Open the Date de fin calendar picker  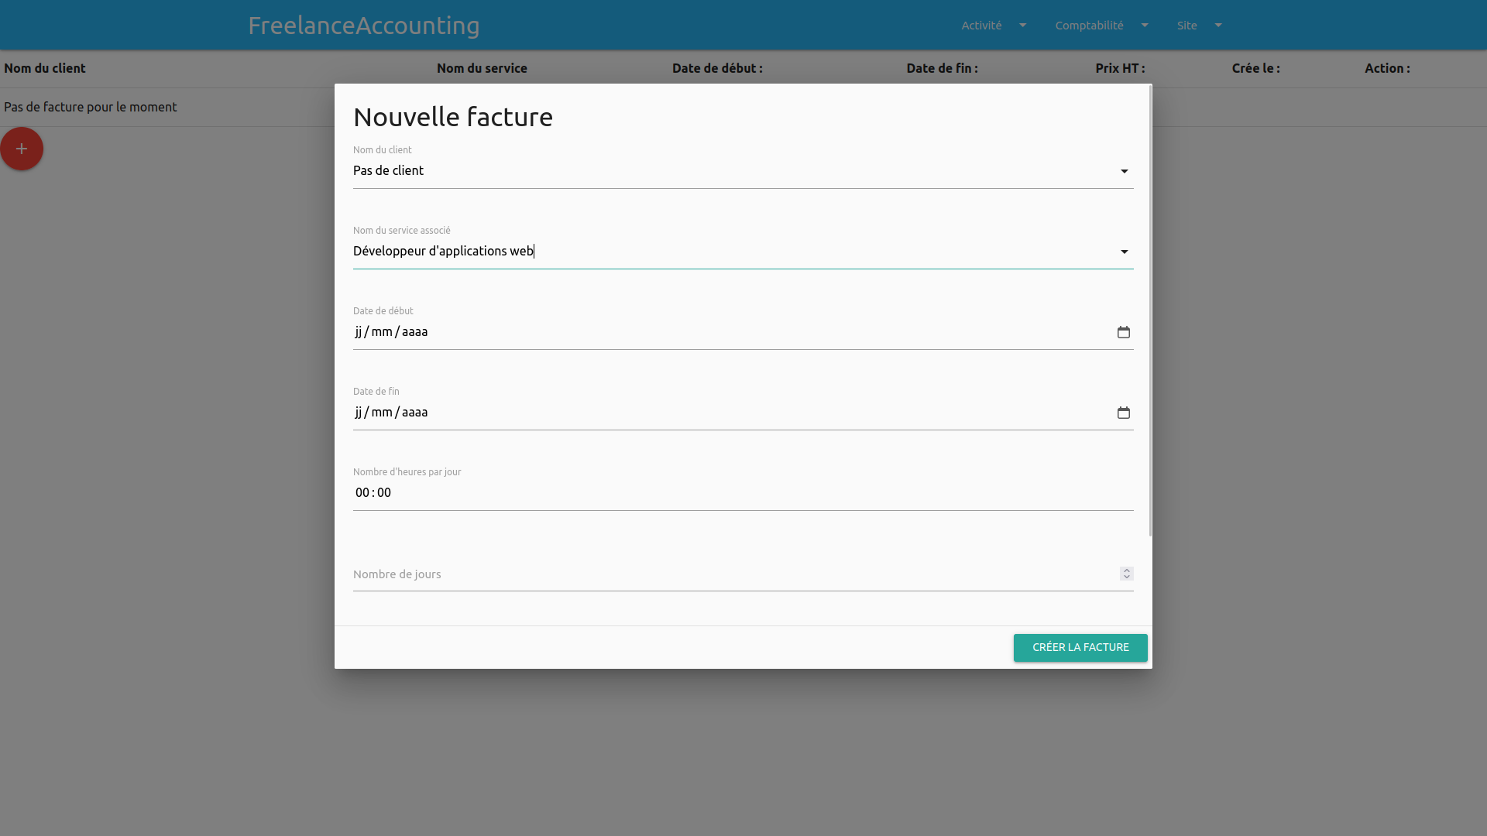(1124, 413)
